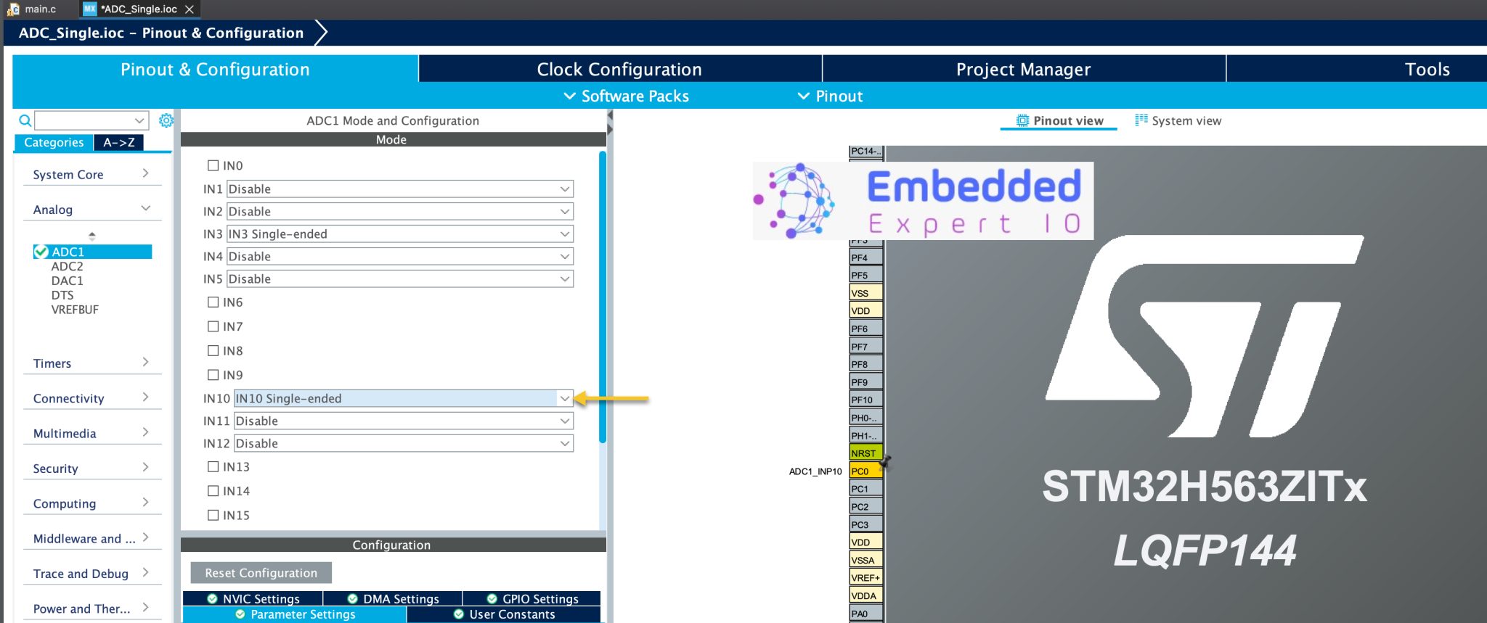Click the green checkmark beside ADC1
1487x623 pixels.
pos(41,252)
